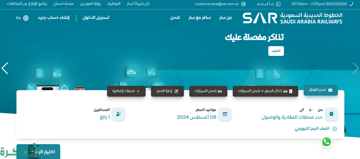Click the تسجيل الدخول login link
This screenshot has height=159, width=360.
96,18
